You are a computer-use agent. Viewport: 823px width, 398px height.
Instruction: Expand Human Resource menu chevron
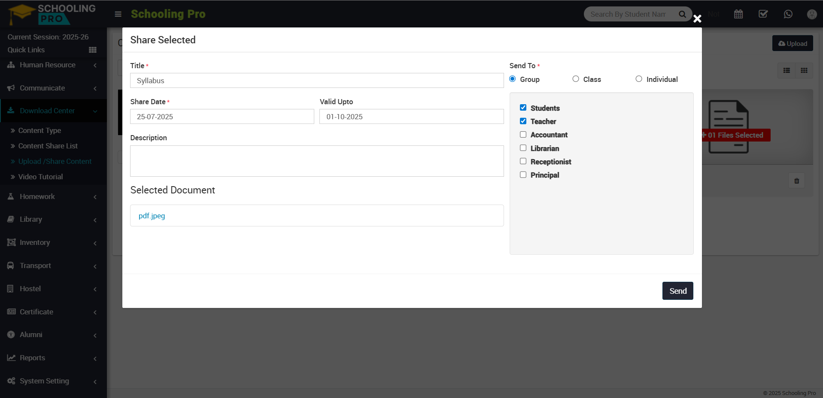click(x=95, y=65)
